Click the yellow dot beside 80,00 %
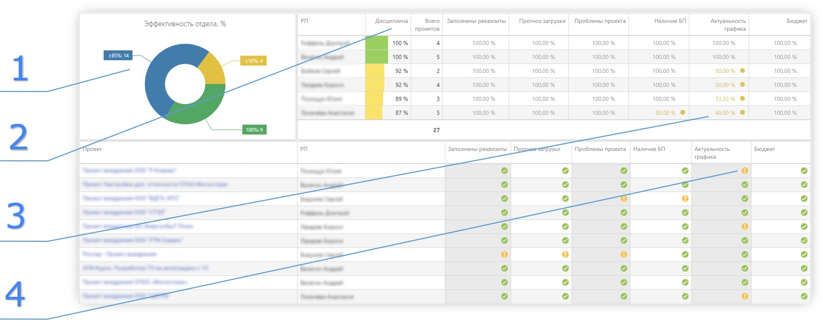The height and width of the screenshot is (326, 823). tap(683, 112)
